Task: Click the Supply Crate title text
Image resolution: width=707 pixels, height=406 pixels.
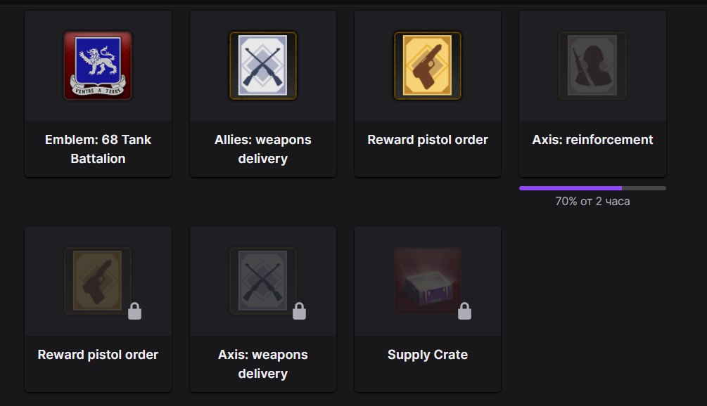Action: (x=428, y=355)
